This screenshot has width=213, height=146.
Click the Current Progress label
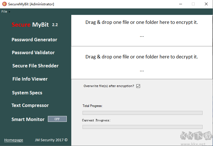pyautogui.click(x=96, y=120)
